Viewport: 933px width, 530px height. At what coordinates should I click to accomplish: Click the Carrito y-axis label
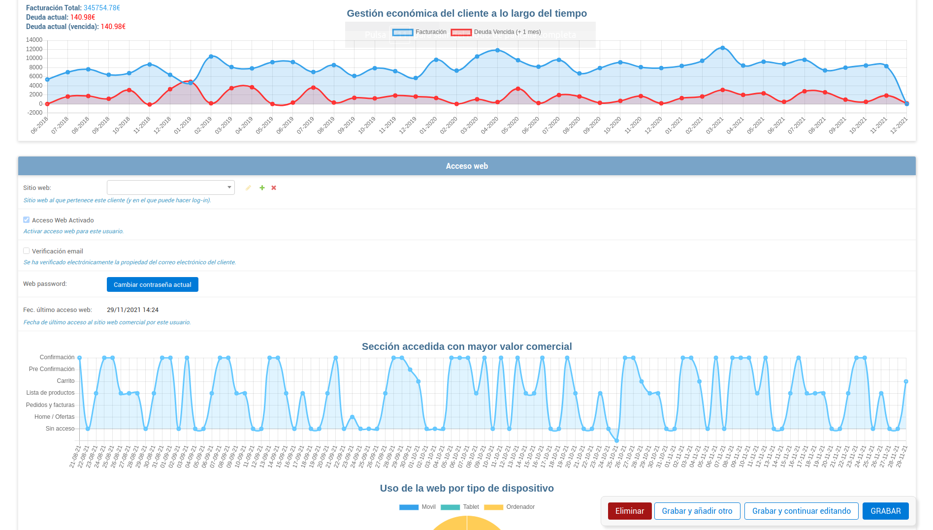point(65,381)
